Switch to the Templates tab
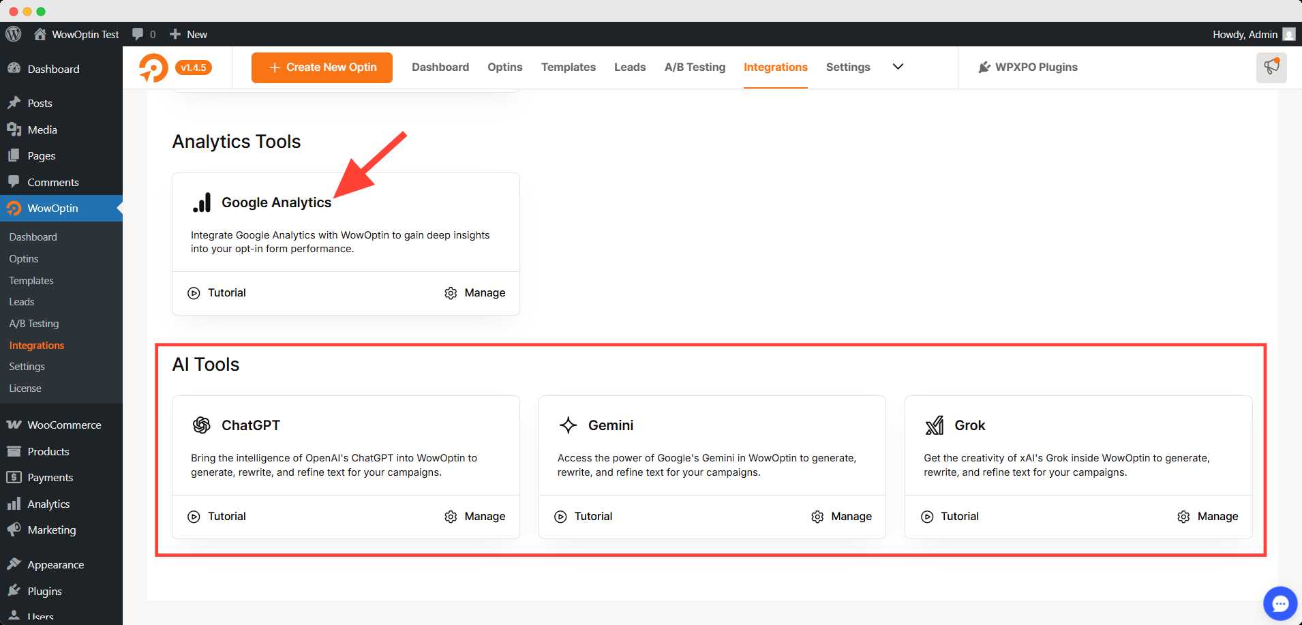Screen dimensions: 1302x625 (x=569, y=67)
